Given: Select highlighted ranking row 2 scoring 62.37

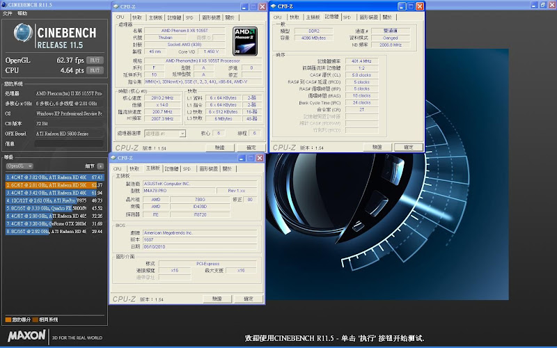Looking at the screenshot, I should 55,185.
